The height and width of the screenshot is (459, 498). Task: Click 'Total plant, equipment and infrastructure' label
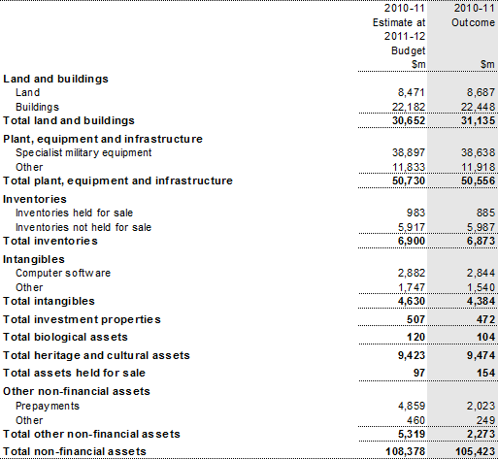coord(117,180)
